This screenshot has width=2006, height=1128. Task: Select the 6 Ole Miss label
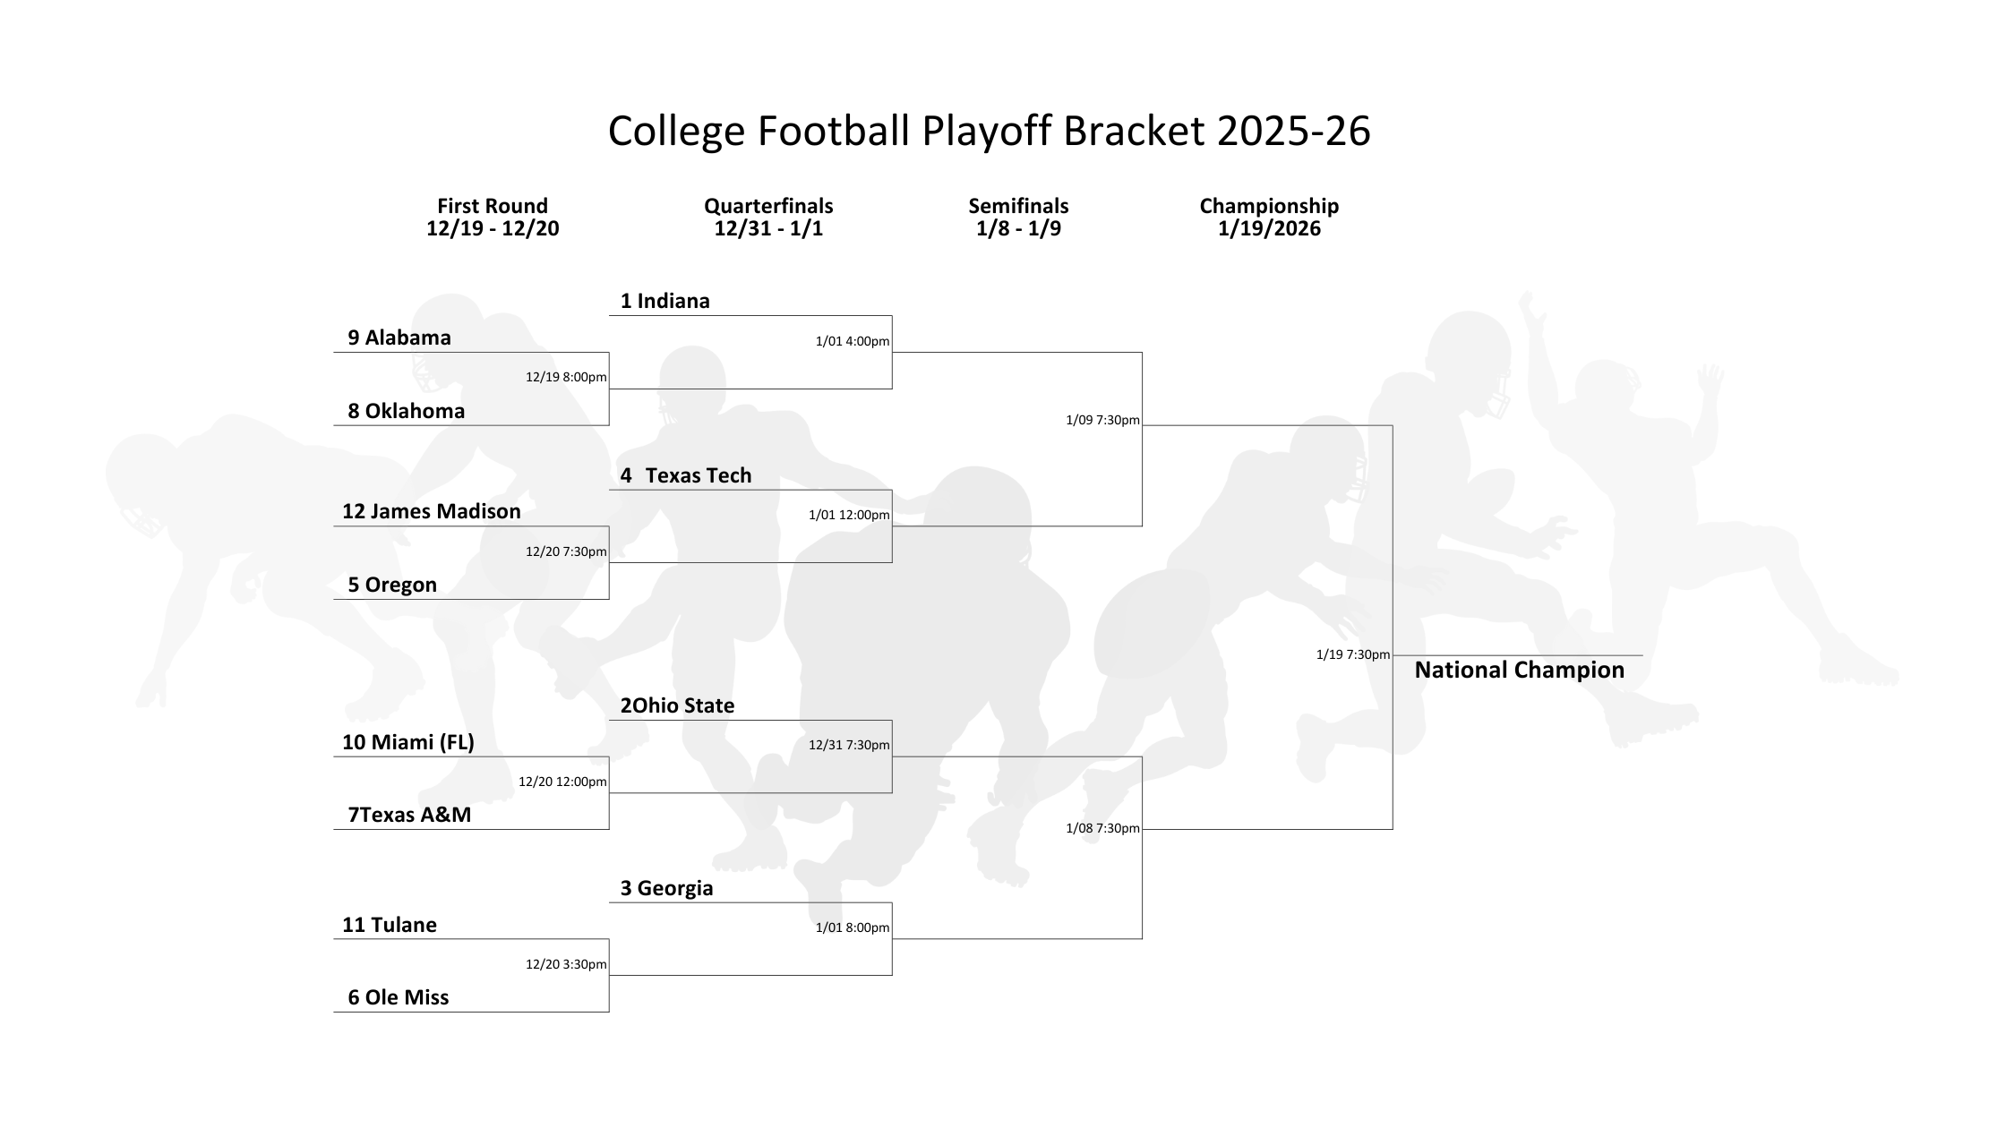point(399,997)
